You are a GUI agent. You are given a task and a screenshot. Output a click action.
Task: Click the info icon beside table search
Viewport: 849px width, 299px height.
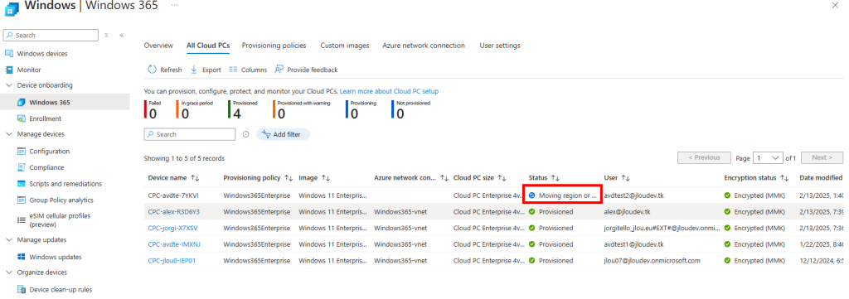[x=245, y=134]
